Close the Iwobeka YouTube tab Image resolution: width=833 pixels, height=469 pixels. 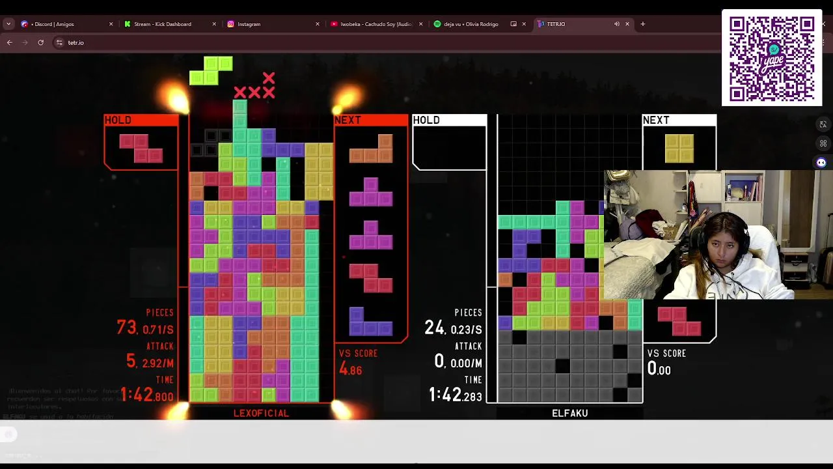click(420, 24)
